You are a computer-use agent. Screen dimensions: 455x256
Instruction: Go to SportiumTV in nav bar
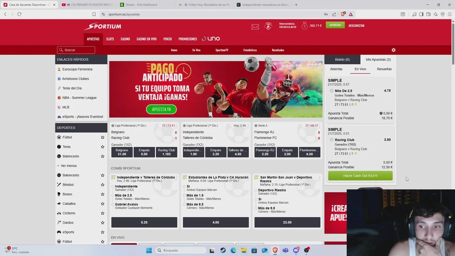222,50
